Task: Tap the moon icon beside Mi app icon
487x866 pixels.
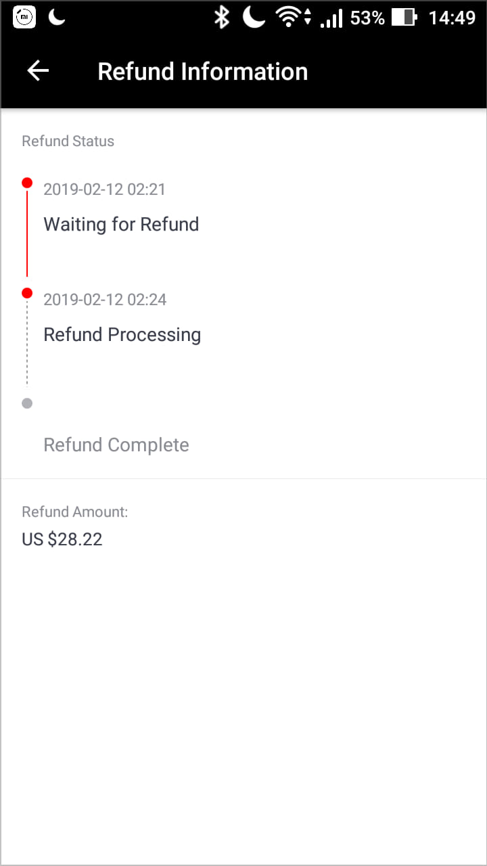Action: tap(57, 18)
